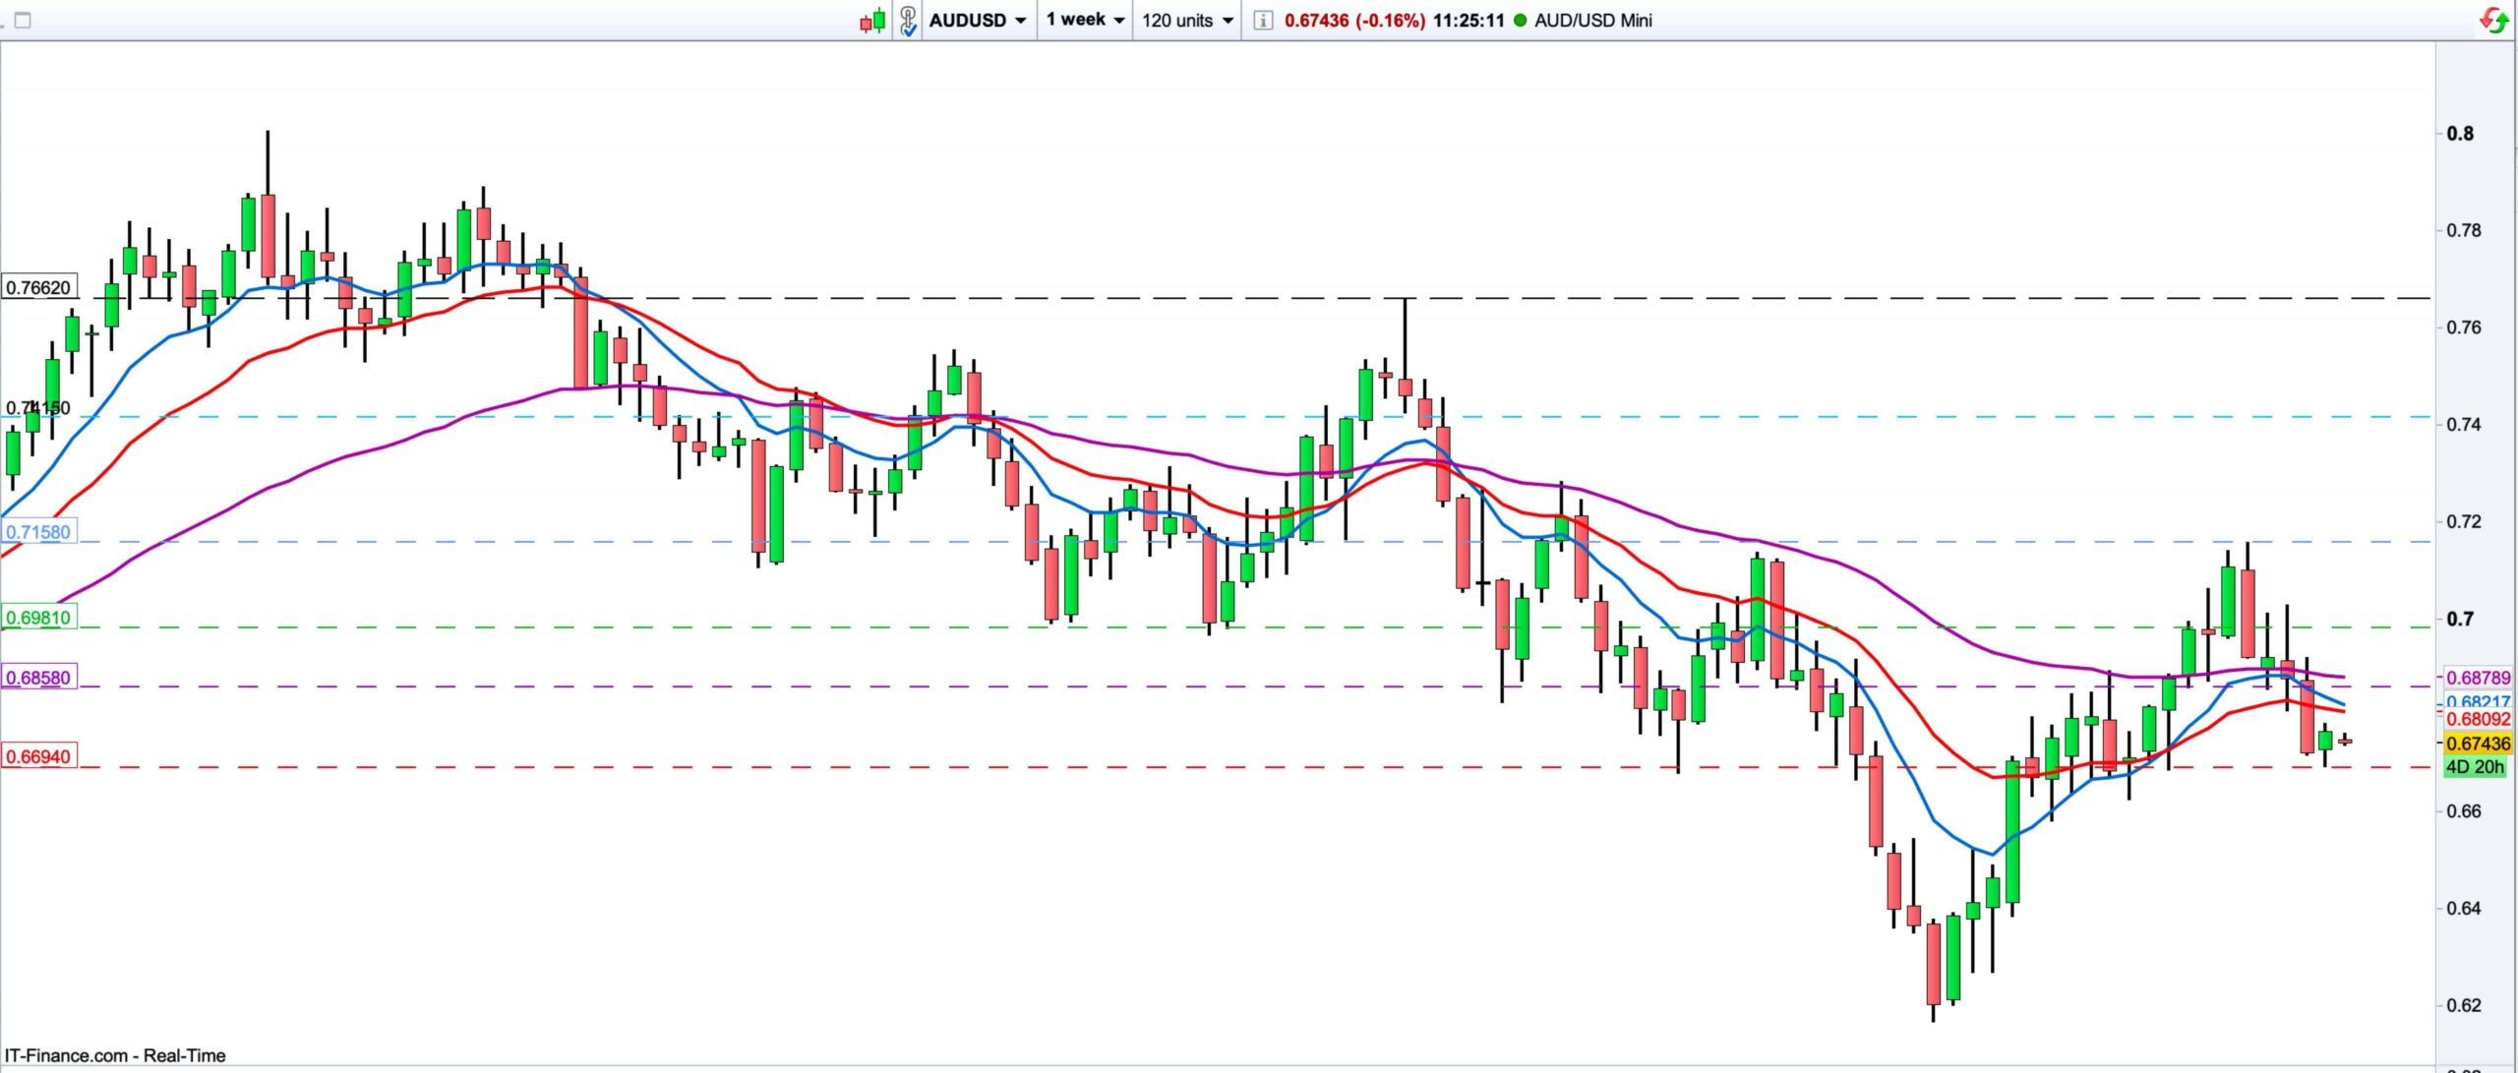Select the 0.66940 red support label
2518x1073 pixels.
pyautogui.click(x=38, y=756)
